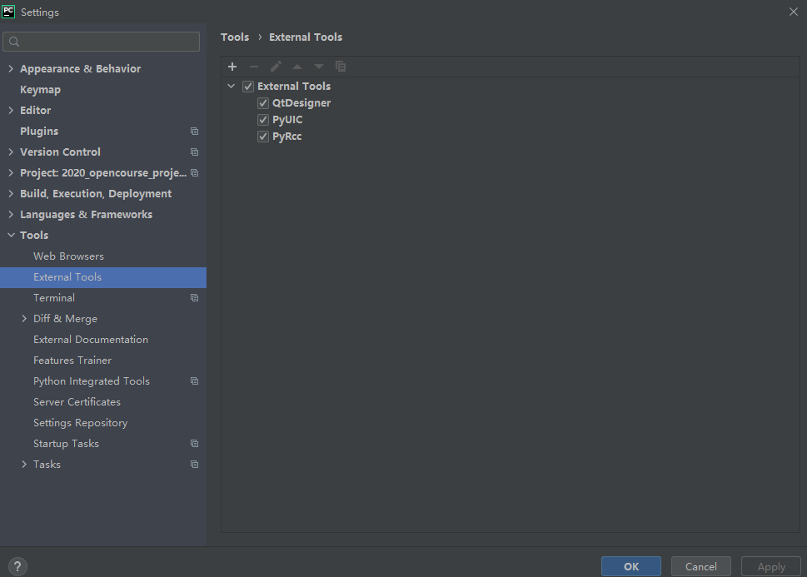Expand the Editor section arrow

point(11,110)
